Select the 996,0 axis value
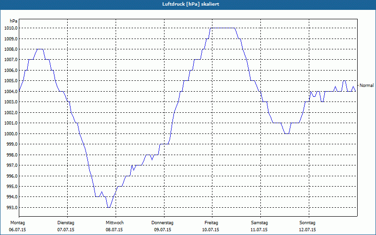The width and height of the screenshot is (376, 235). coord(12,176)
